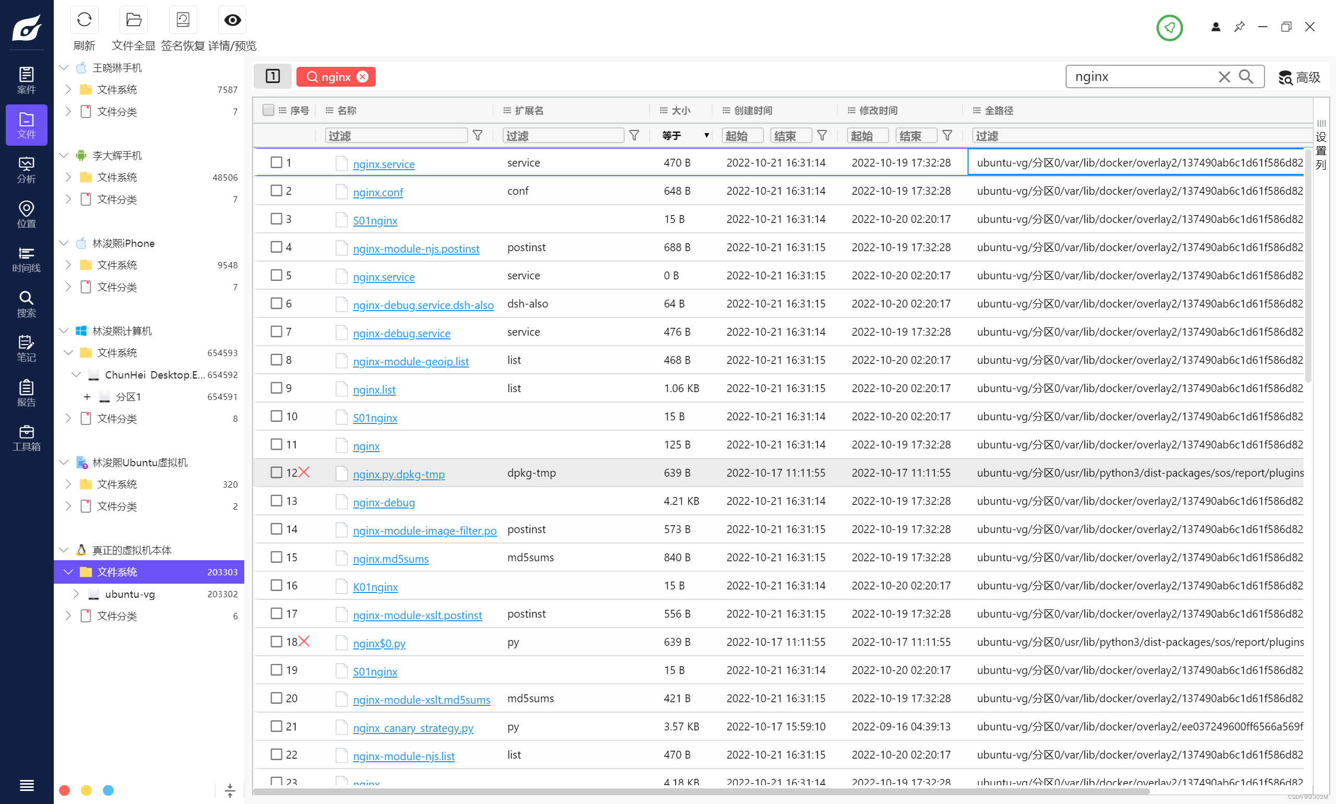Remove the red nginx search tag
This screenshot has height=804, width=1336.
click(363, 77)
